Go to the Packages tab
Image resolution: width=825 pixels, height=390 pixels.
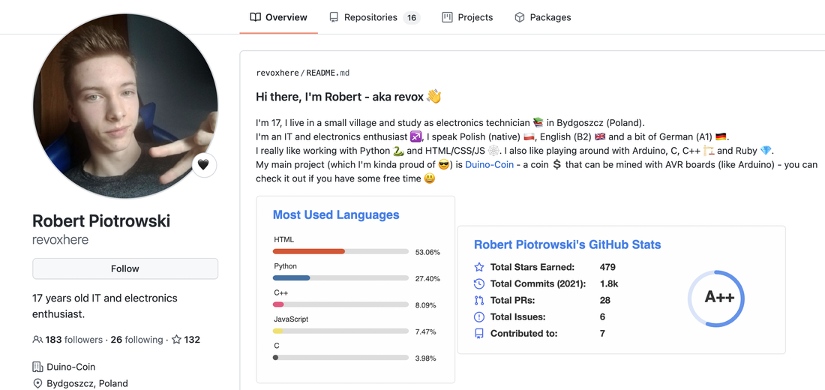[542, 17]
